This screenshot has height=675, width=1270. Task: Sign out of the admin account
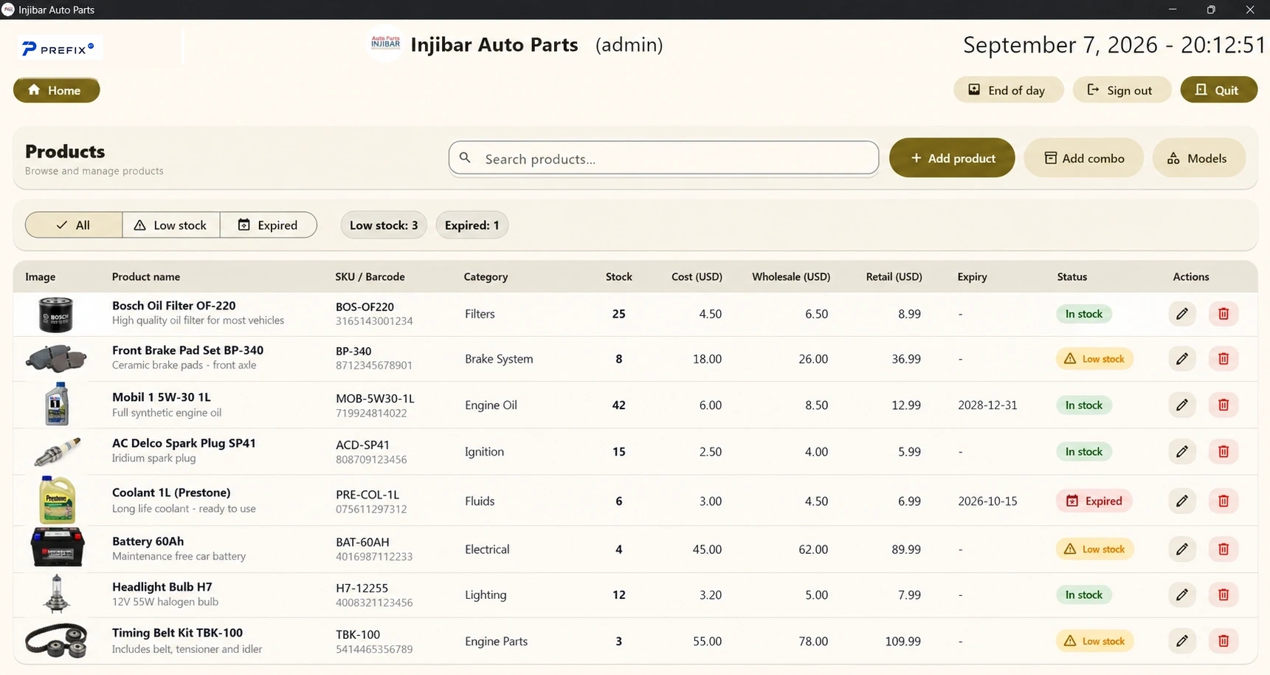[x=1122, y=90]
